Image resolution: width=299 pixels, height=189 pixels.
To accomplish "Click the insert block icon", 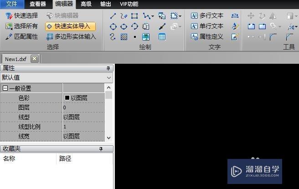I will click(162, 16).
